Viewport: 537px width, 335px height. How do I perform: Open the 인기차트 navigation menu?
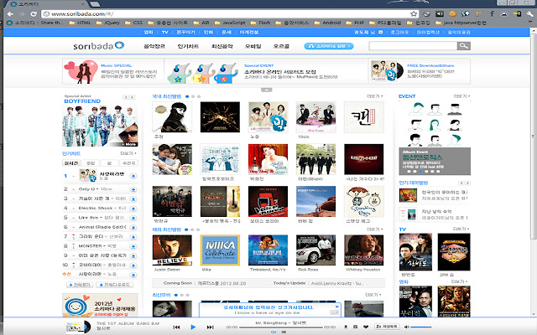[x=192, y=46]
